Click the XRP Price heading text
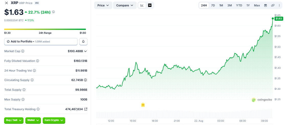The height and width of the screenshot is (125, 285). tap(26, 3)
